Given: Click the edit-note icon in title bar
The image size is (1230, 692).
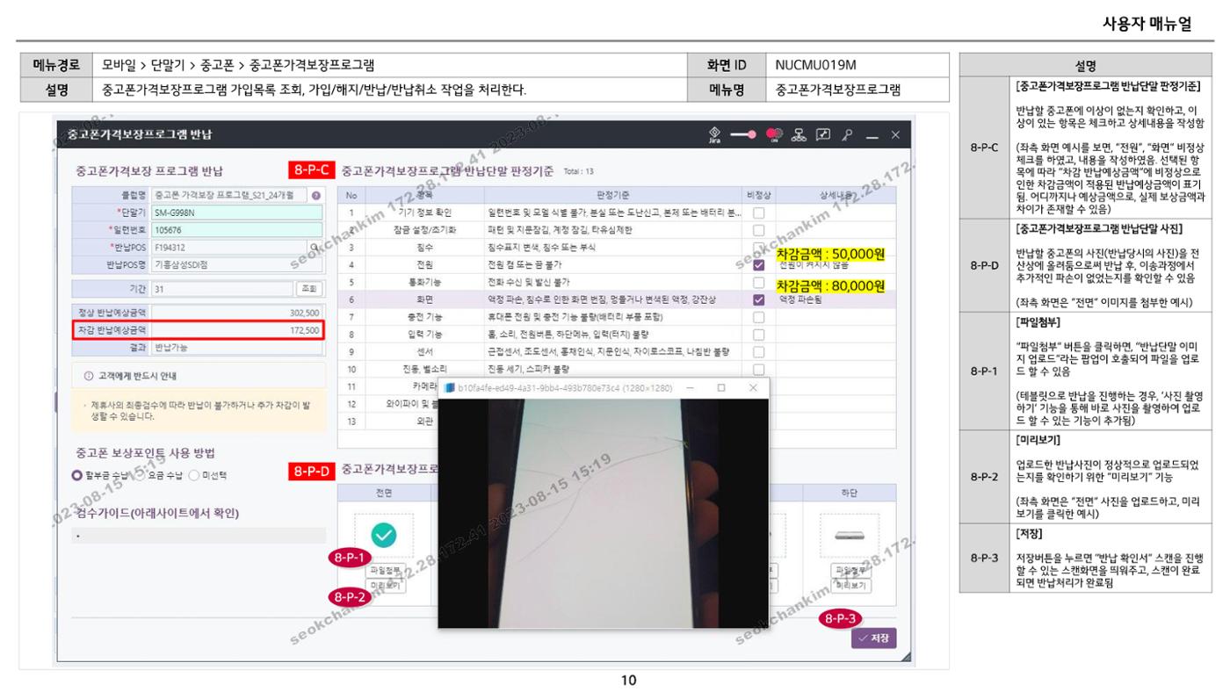Looking at the screenshot, I should point(825,134).
